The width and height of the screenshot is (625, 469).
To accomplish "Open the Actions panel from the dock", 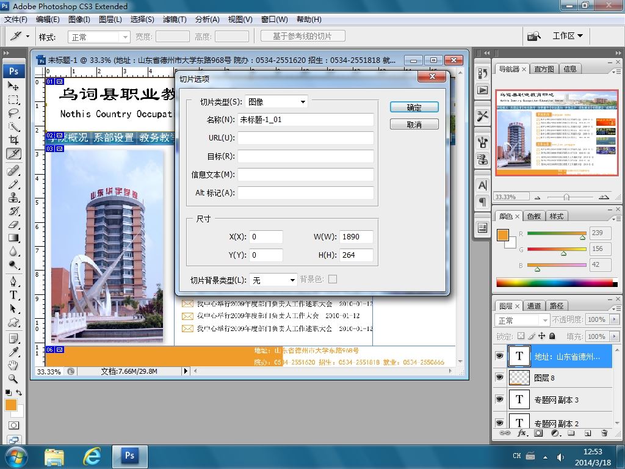I will [x=483, y=90].
